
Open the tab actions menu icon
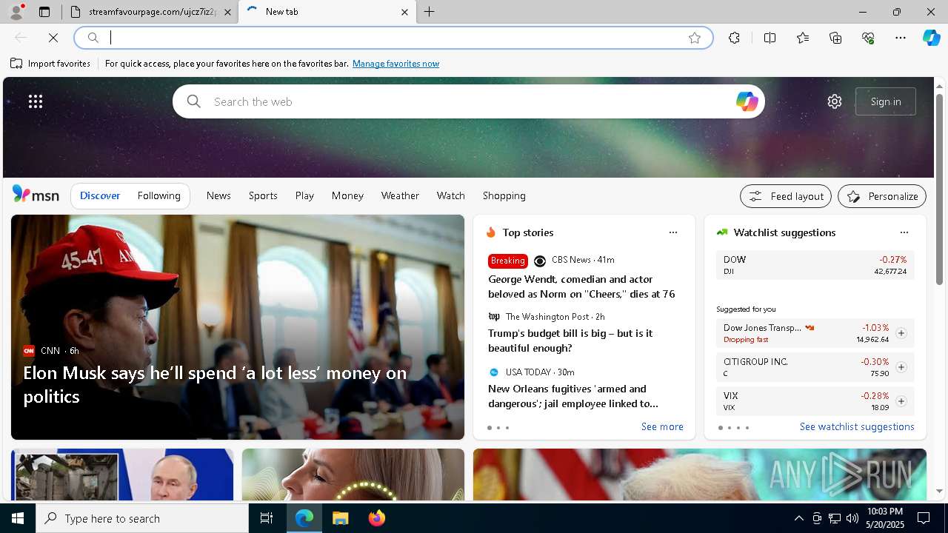pos(44,12)
